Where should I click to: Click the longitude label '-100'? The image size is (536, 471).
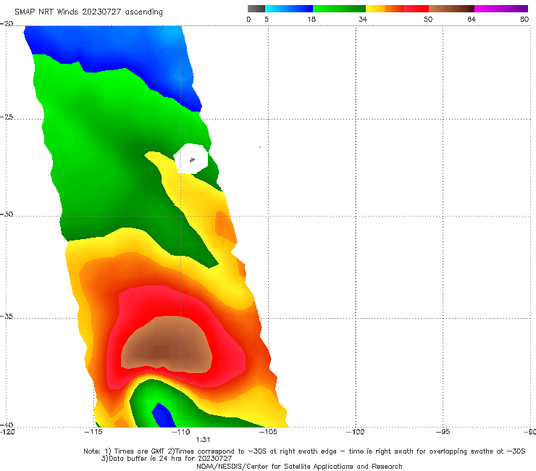[355, 432]
